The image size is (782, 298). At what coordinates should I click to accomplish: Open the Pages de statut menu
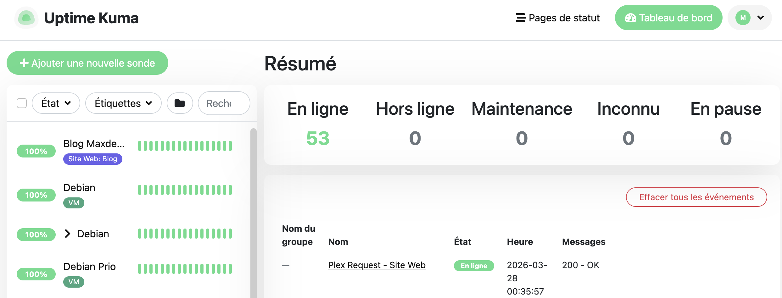564,18
